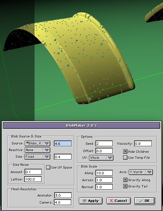Viewport: 163px width, 211px height.
Task: Open the Reactive dropdown set to None
Action: [x=37, y=150]
